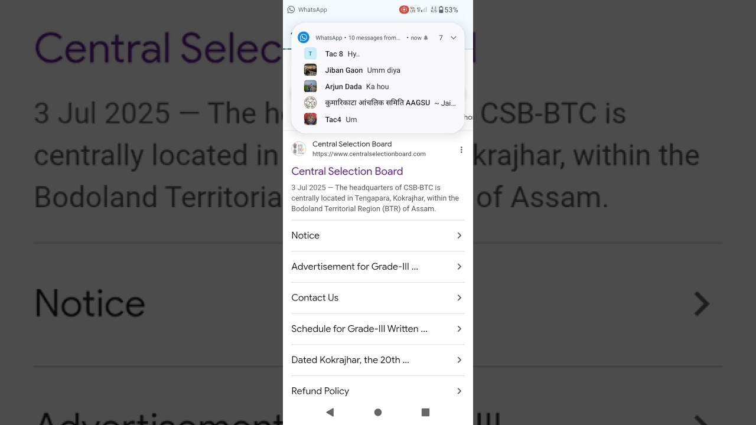
Task: Open the WhatsApp notification app icon
Action: point(304,37)
